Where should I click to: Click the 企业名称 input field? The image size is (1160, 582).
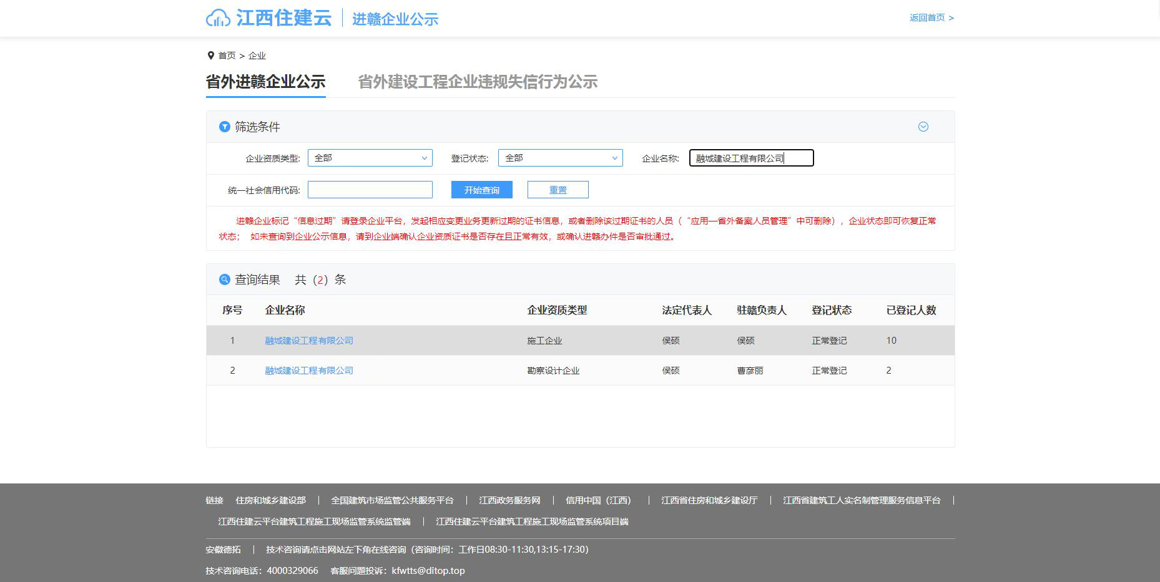coord(752,158)
